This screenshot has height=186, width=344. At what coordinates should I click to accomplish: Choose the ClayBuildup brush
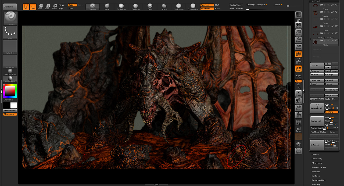(121, 7)
